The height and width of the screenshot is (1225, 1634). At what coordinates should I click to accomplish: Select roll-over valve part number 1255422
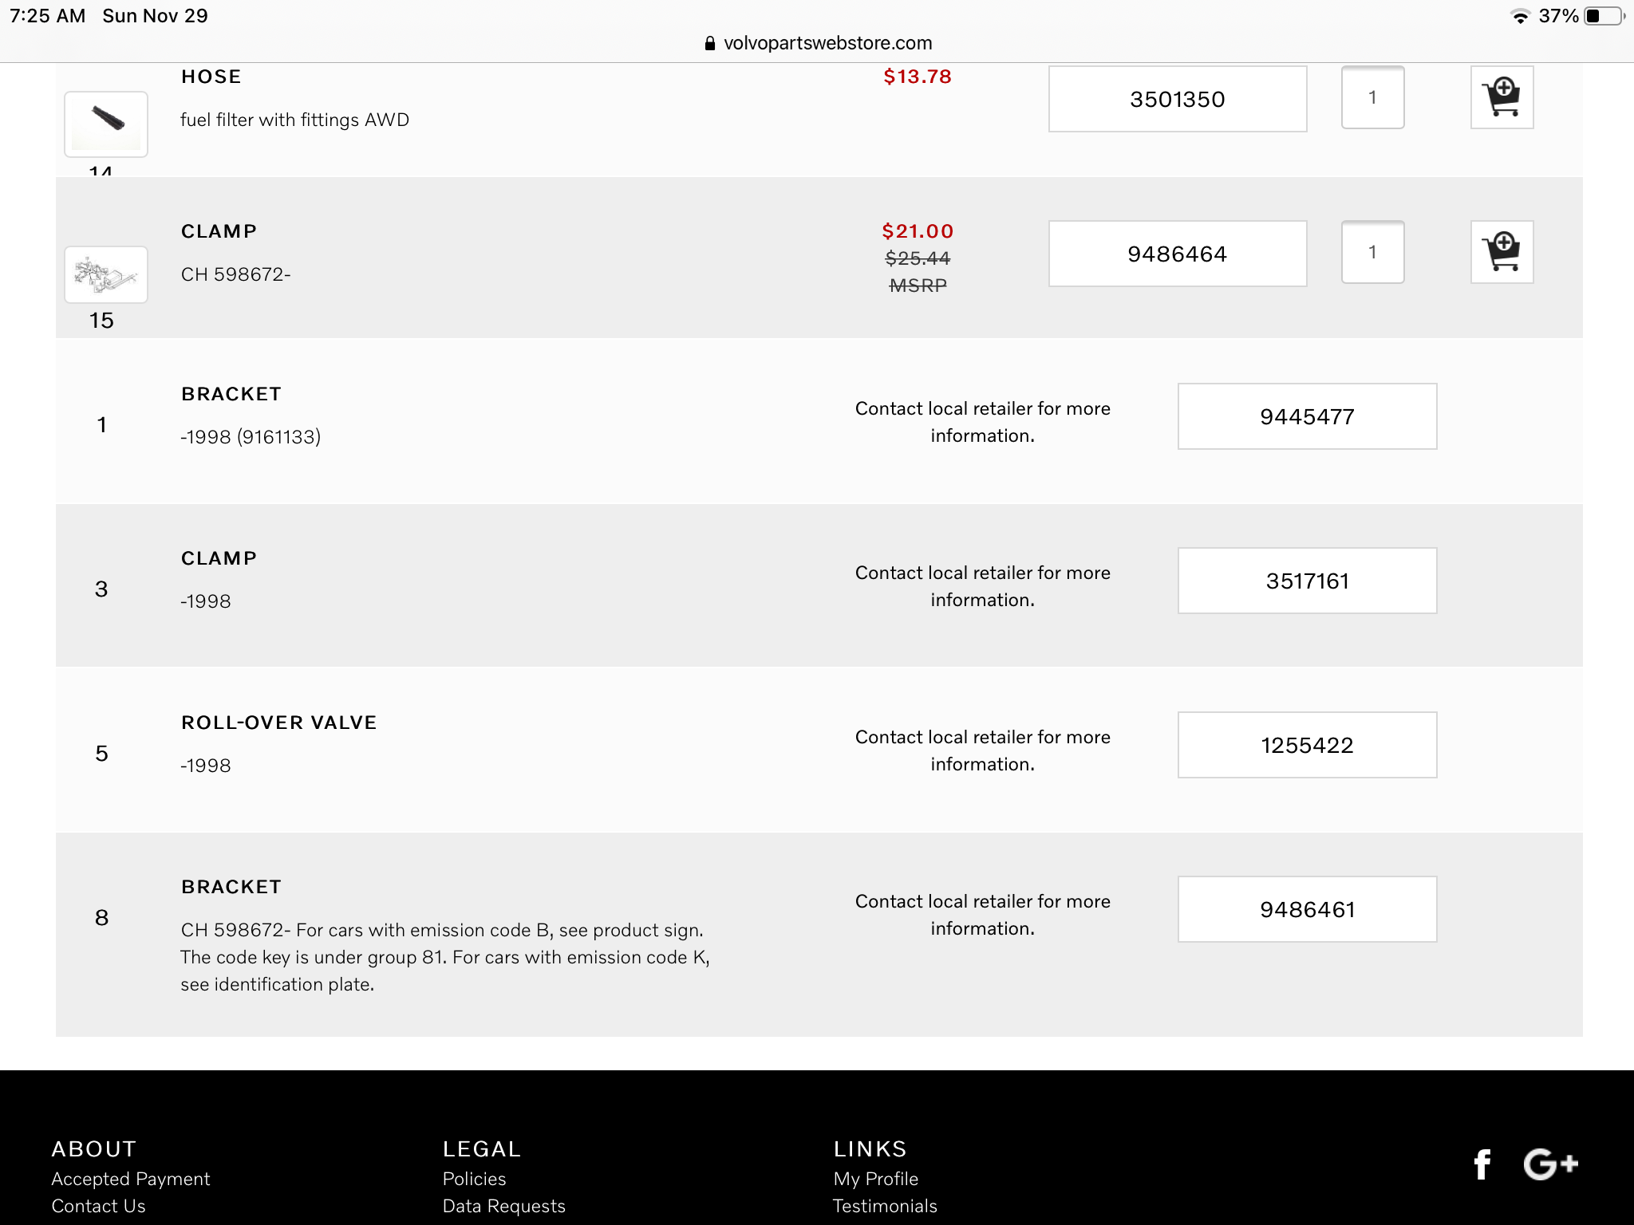pyautogui.click(x=1307, y=746)
